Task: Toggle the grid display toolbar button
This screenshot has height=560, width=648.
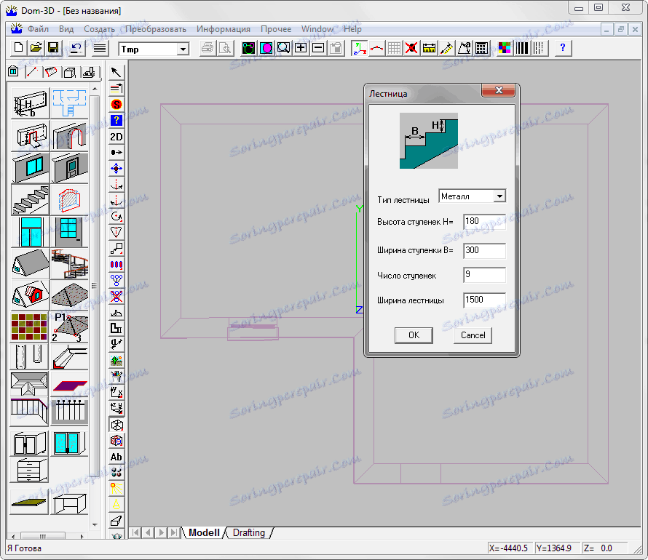Action: pyautogui.click(x=394, y=49)
